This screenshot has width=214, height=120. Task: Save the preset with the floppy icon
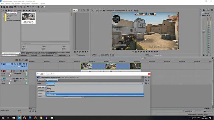[146, 83]
